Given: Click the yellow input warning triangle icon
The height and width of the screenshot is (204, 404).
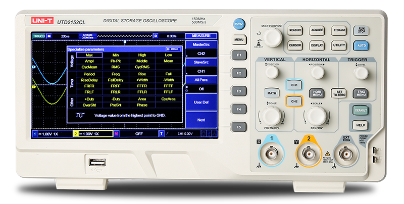Looking at the screenshot, I should (327, 154).
